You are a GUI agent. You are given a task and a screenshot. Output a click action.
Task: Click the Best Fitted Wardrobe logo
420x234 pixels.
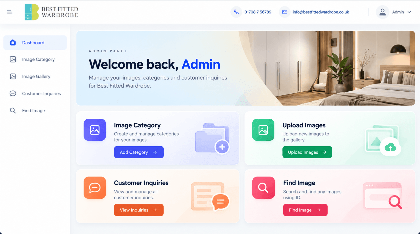[x=52, y=12]
